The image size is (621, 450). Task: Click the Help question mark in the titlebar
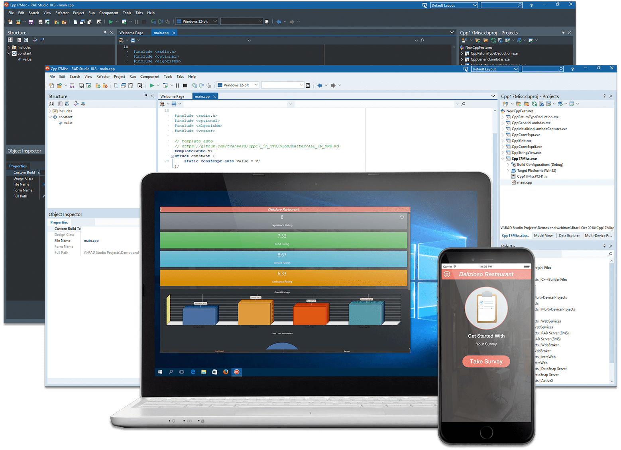pos(573,68)
